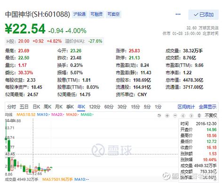Click the chart reset (undo arrow) icon
This screenshot has height=183, width=223.
159,116
